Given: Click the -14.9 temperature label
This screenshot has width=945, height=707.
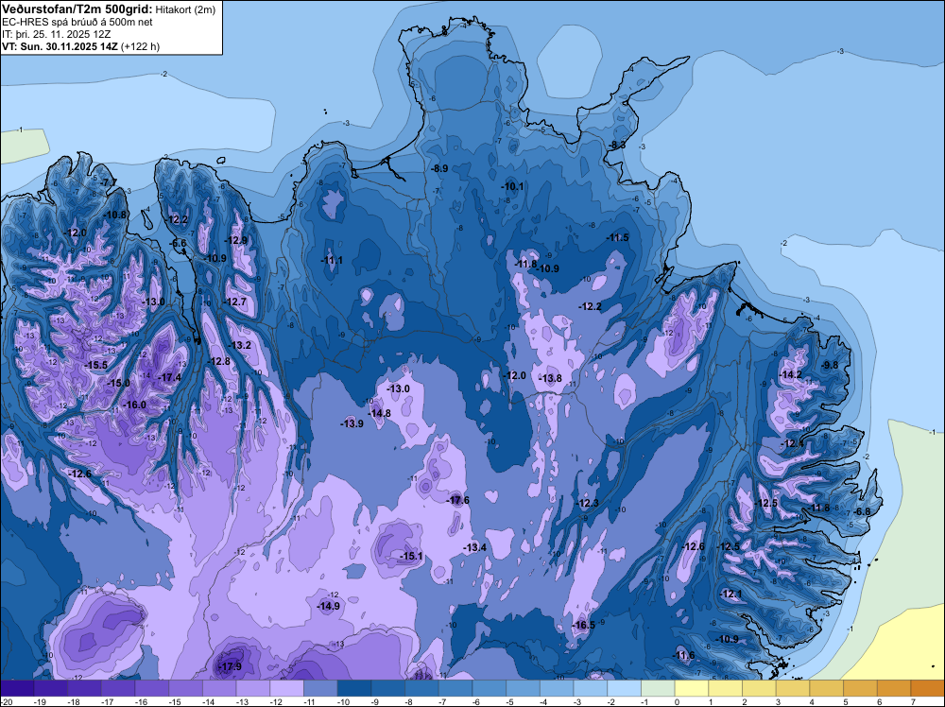Looking at the screenshot, I should (329, 607).
